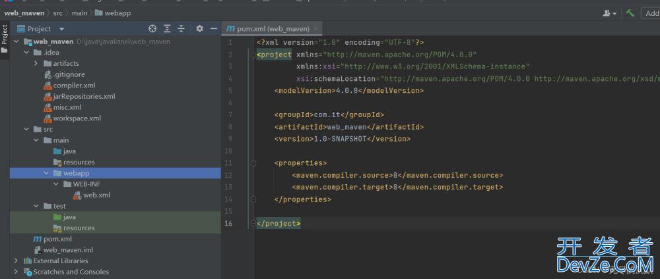Select web_maven.iml file
This screenshot has width=660, height=279.
tap(63, 249)
